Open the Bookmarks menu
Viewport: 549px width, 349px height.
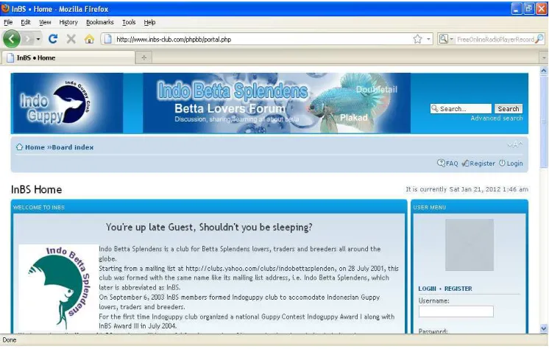coord(100,22)
